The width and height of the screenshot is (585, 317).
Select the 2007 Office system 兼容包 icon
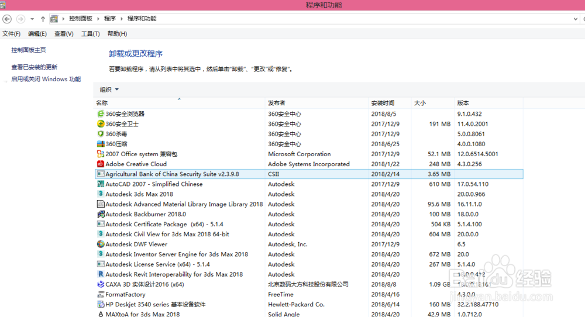tap(101, 154)
